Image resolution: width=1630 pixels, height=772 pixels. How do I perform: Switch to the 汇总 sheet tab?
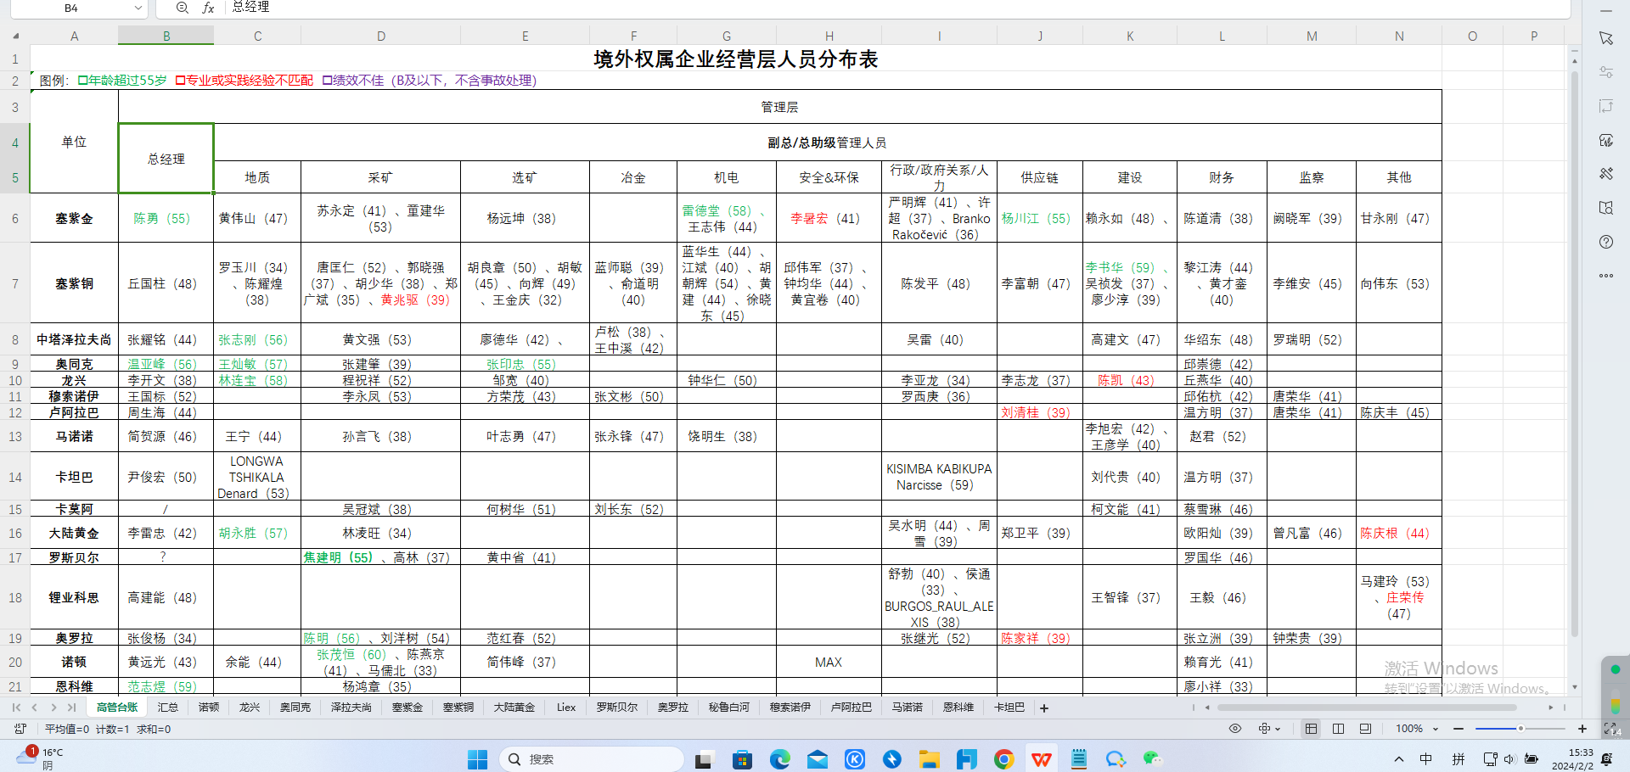pyautogui.click(x=168, y=708)
